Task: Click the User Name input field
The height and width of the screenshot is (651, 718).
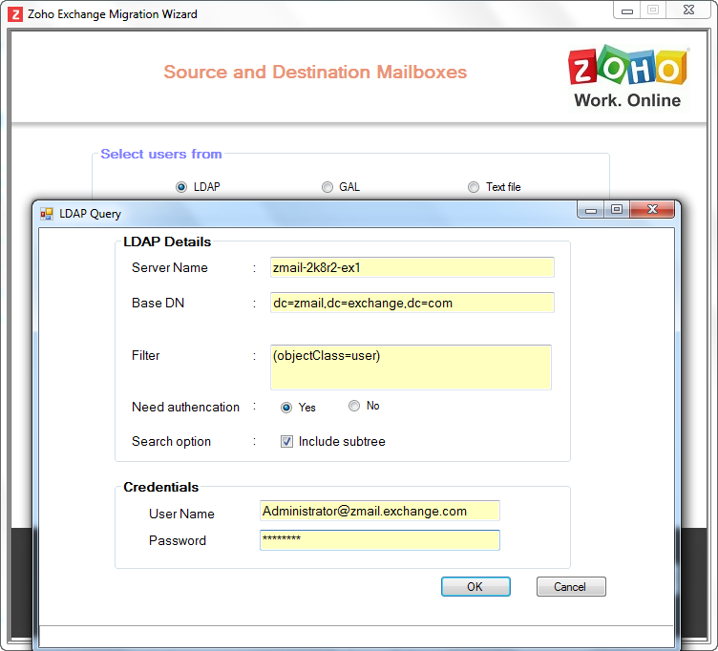Action: pyautogui.click(x=380, y=511)
